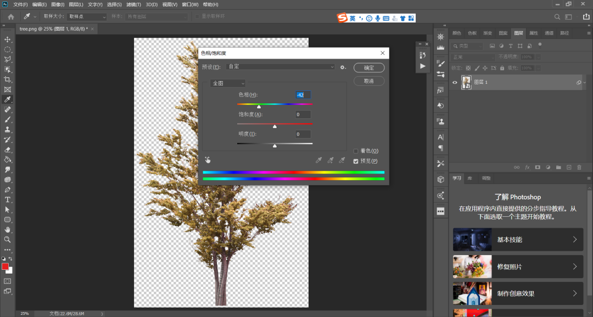Enable the 着色 colorize checkbox

coord(356,151)
